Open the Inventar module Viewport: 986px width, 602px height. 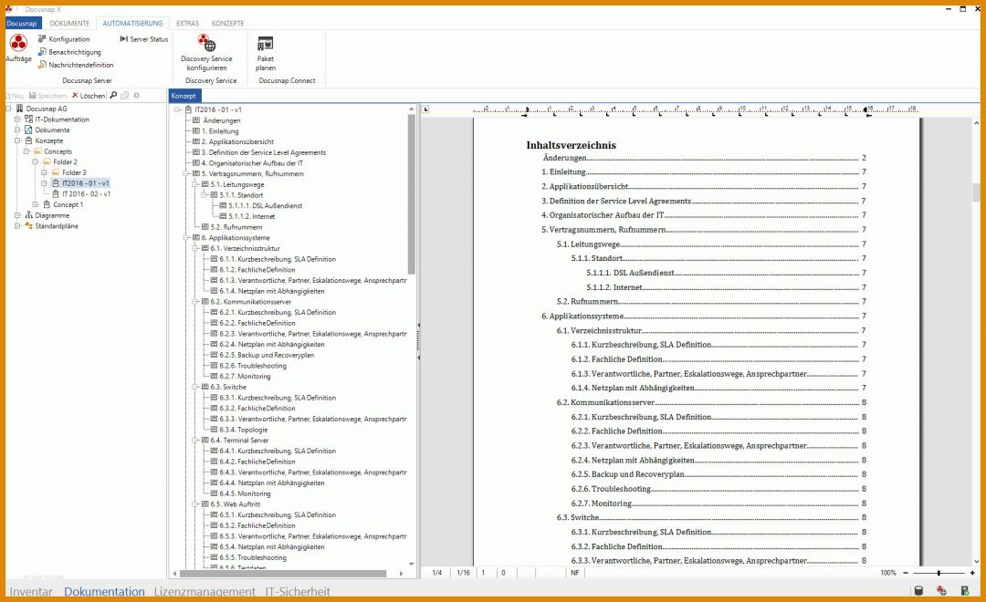[x=31, y=591]
